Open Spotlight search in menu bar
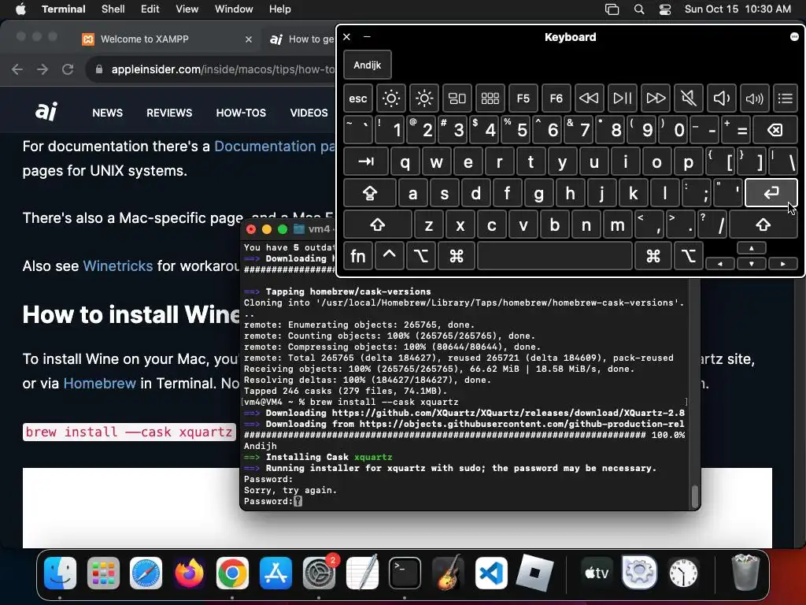The height and width of the screenshot is (605, 806). click(x=639, y=9)
